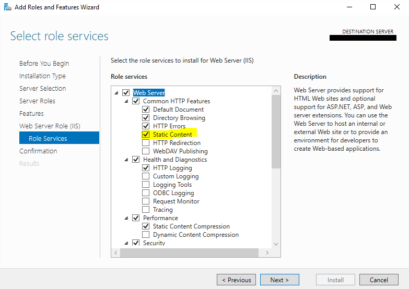Go to the Server Roles step
Screen dimensions: 409x289
37,101
